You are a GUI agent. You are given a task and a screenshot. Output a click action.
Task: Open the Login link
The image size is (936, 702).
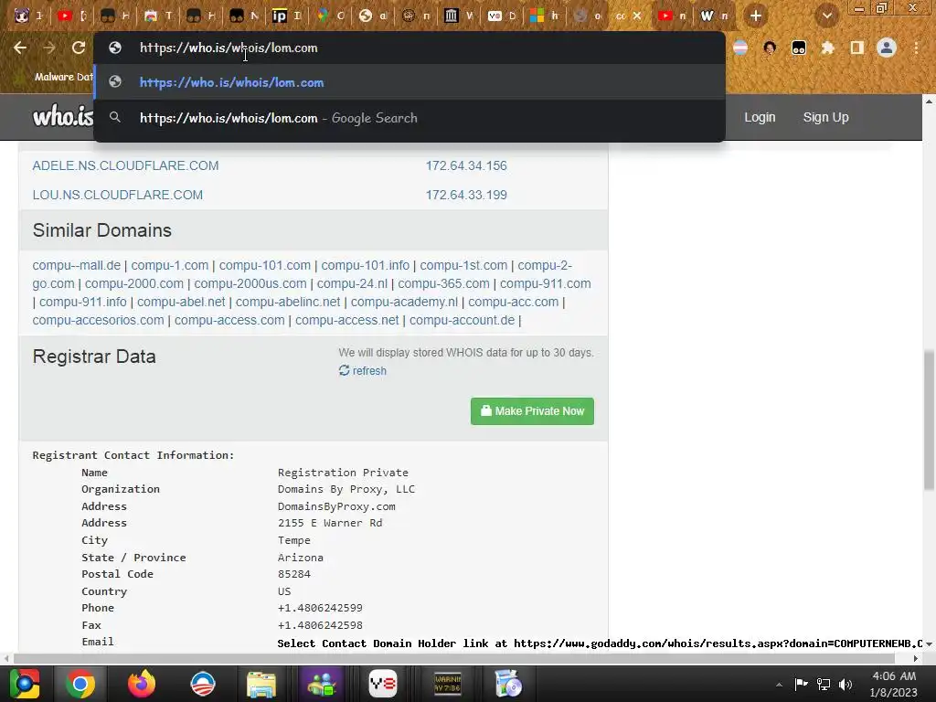pos(760,117)
